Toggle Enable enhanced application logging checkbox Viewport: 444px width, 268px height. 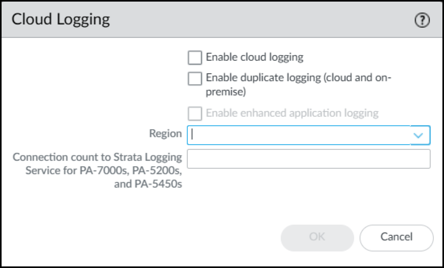pyautogui.click(x=194, y=114)
